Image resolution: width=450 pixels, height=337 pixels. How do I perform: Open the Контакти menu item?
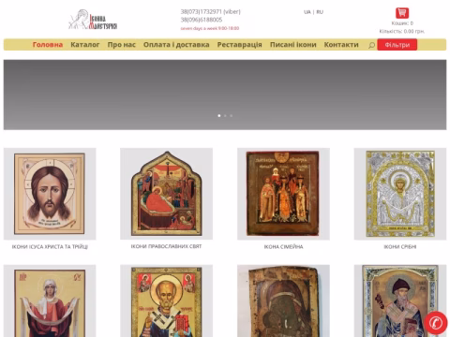tap(341, 45)
